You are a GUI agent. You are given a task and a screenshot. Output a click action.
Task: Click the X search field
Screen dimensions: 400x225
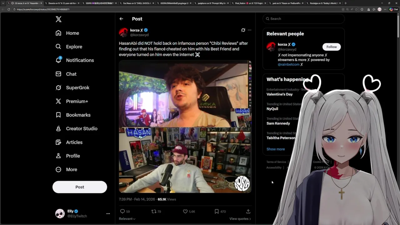tap(304, 19)
